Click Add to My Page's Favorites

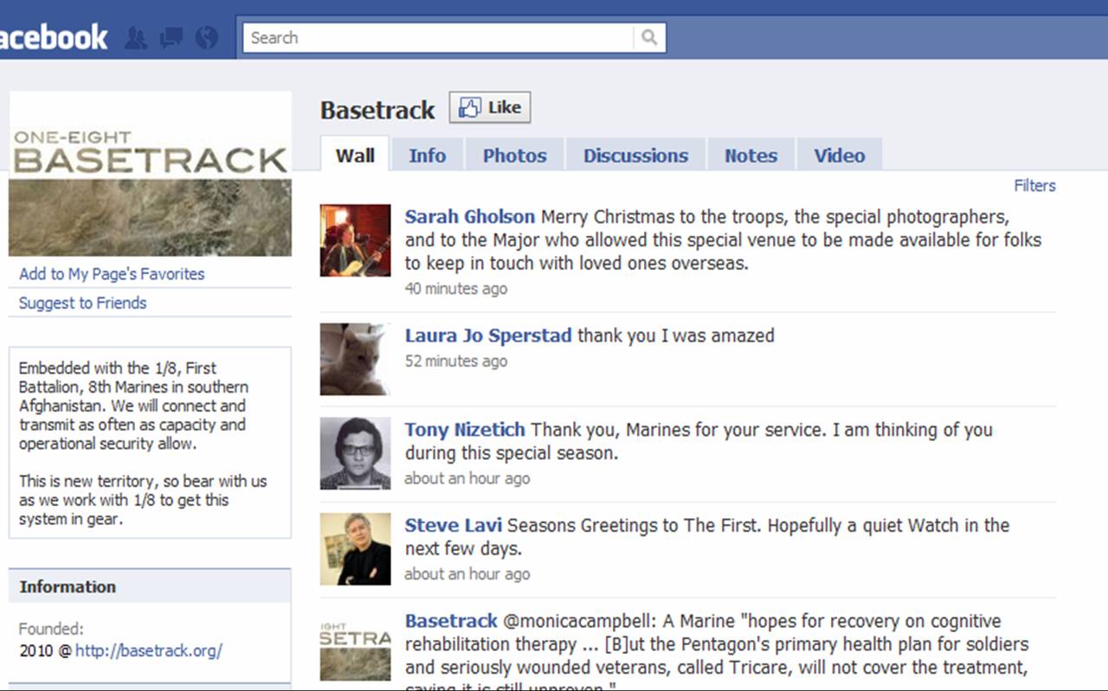[112, 274]
